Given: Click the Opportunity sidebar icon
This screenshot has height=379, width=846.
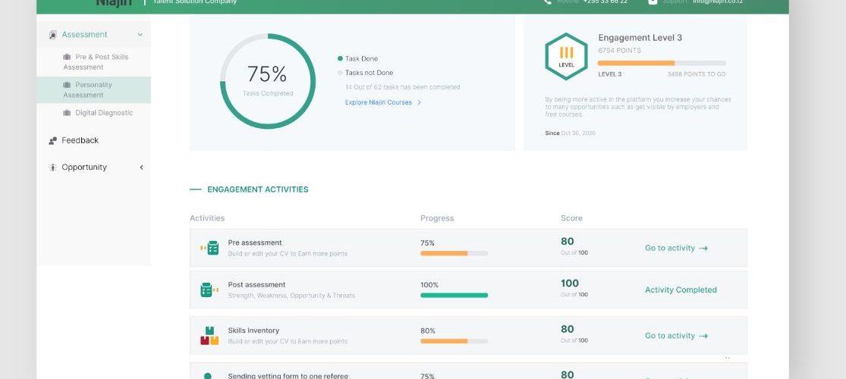Looking at the screenshot, I should point(52,168).
